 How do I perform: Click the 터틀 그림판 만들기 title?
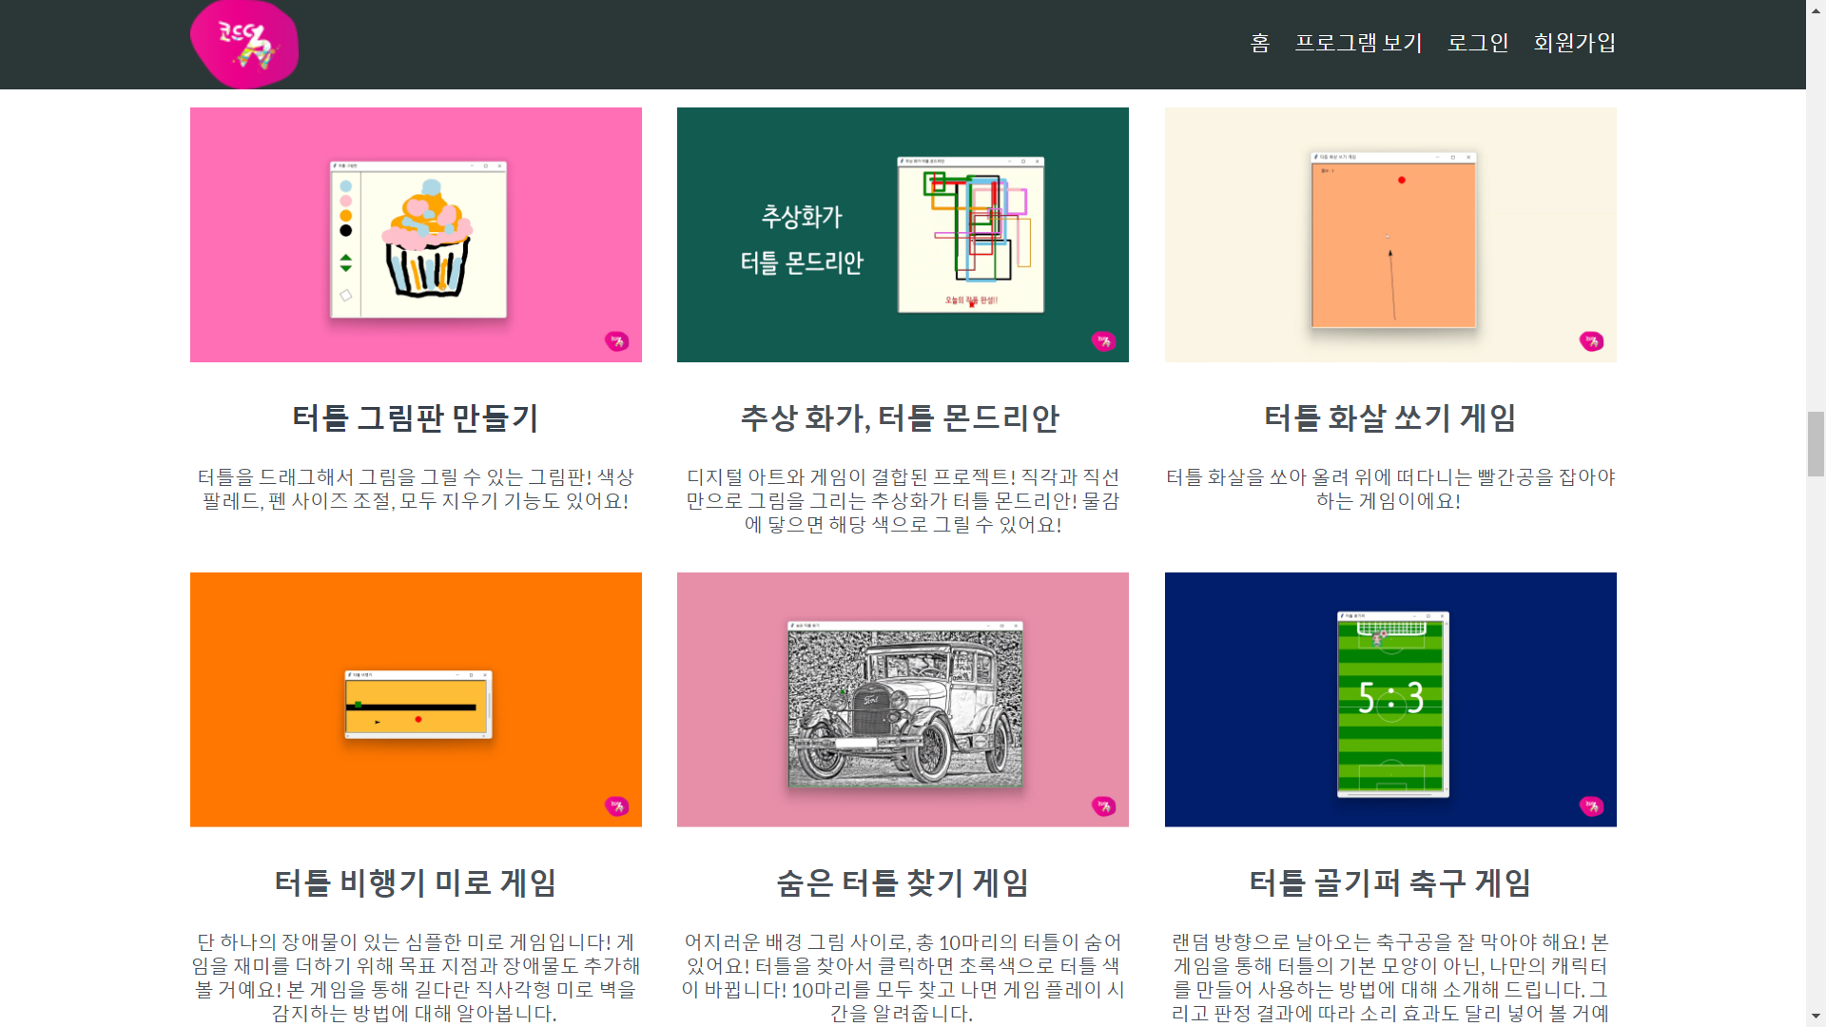pos(416,418)
